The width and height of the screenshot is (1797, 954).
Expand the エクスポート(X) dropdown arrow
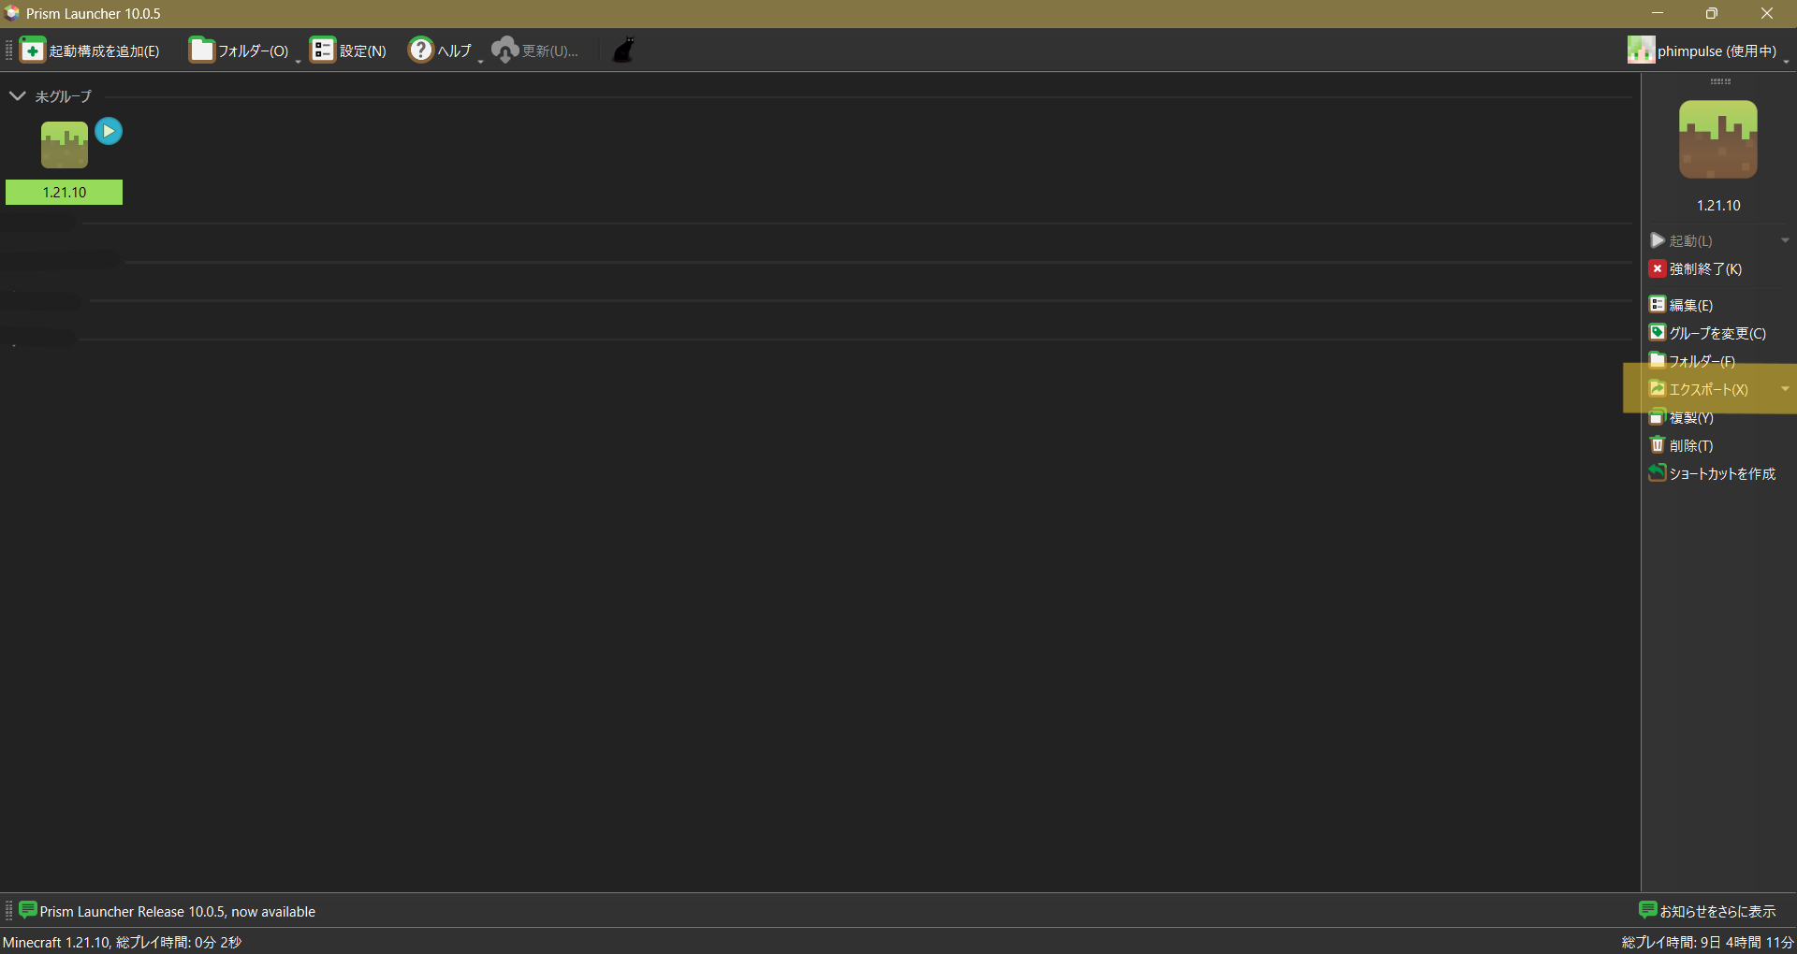[1785, 389]
